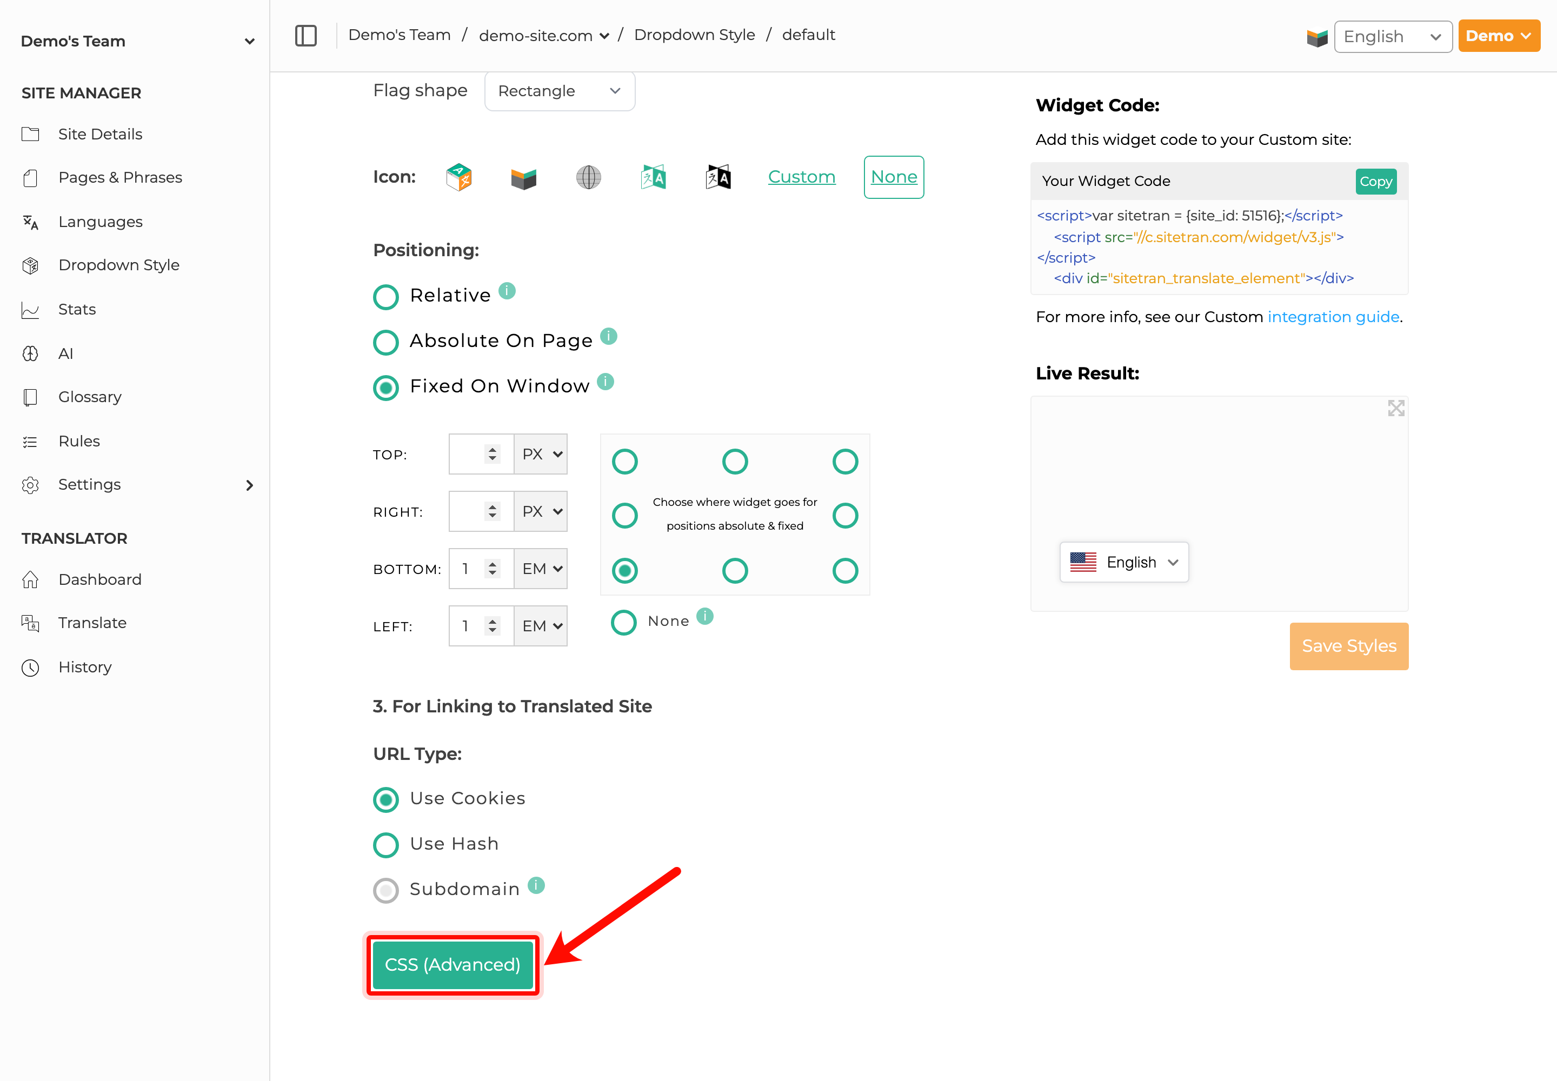This screenshot has height=1081, width=1557.
Task: Open the header English language dropdown
Action: pos(1392,37)
